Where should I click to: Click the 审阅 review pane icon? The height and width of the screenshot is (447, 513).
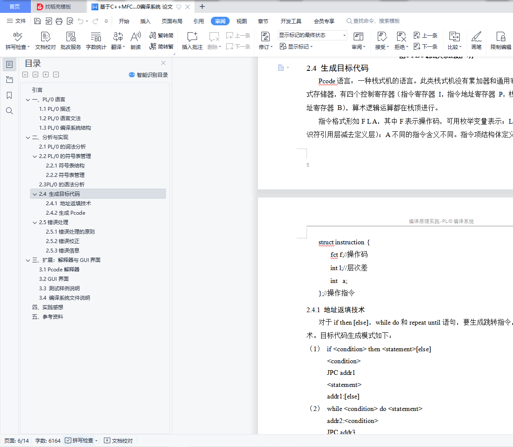pyautogui.click(x=358, y=36)
